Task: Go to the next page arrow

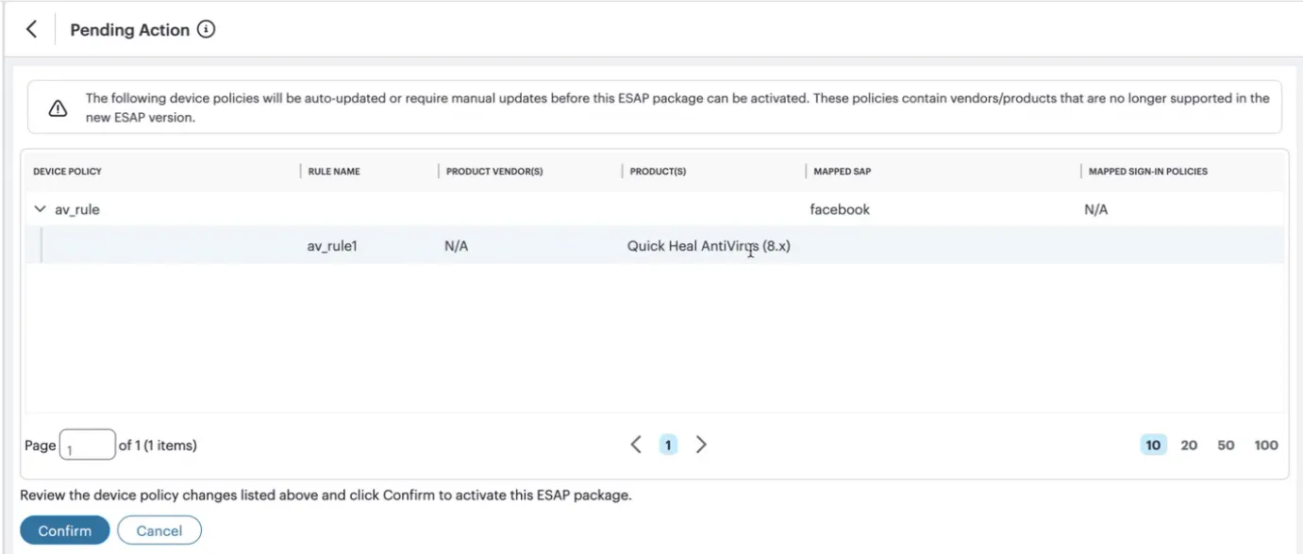Action: coord(701,445)
